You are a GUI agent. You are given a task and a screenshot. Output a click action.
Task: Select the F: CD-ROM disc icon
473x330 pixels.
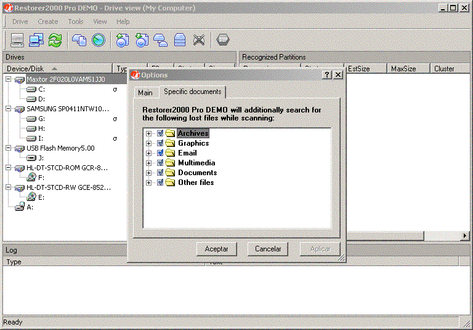[x=31, y=178]
